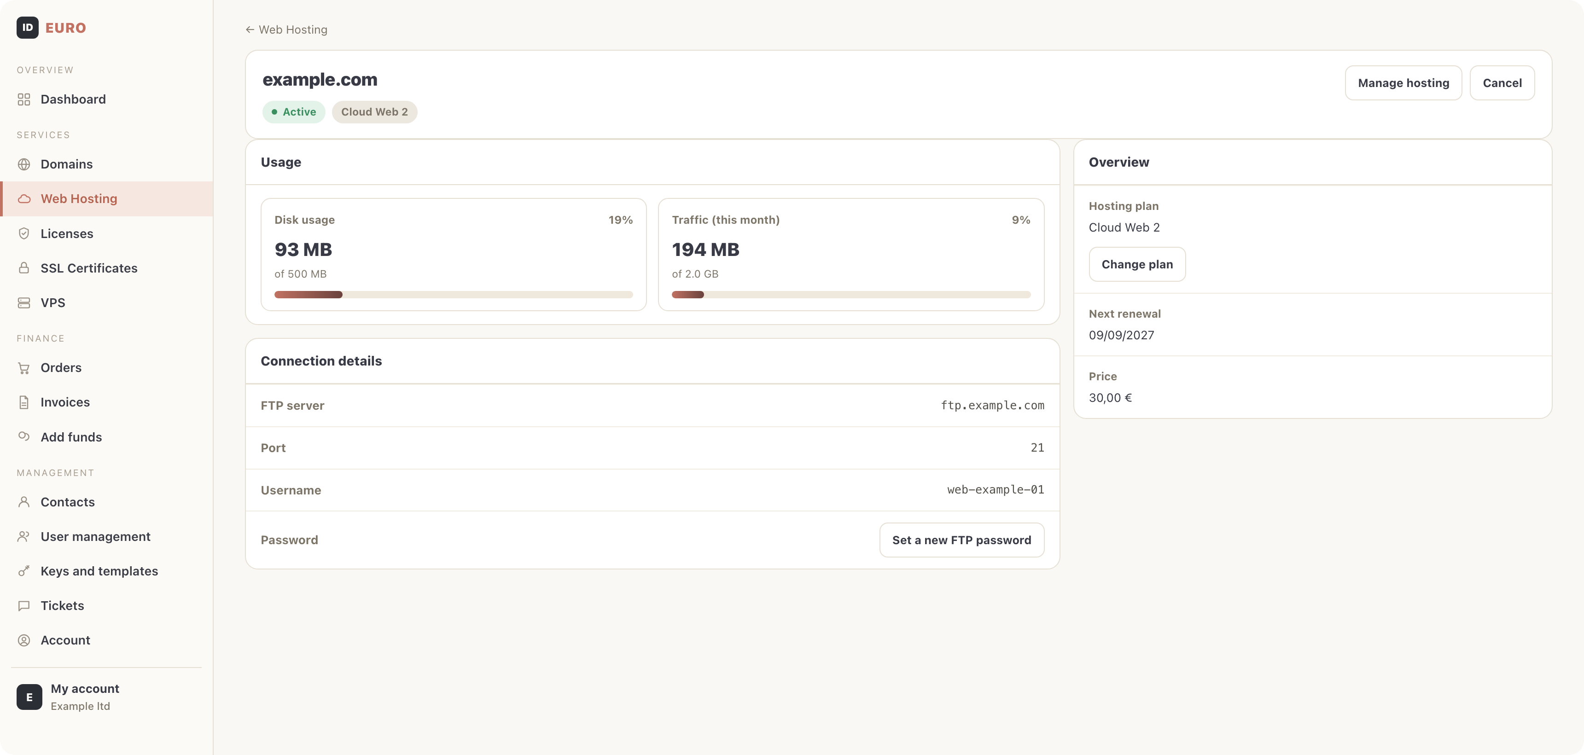1584x755 pixels.
Task: Select the web-example-01 username value
Action: point(996,489)
